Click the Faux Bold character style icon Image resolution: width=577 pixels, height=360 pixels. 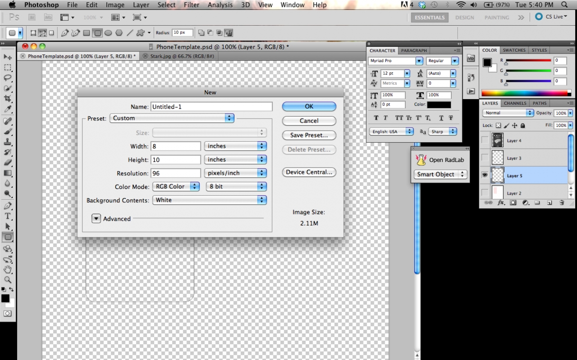pos(376,118)
